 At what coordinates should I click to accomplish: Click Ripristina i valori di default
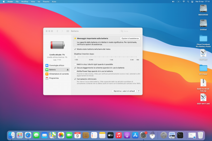(124, 91)
